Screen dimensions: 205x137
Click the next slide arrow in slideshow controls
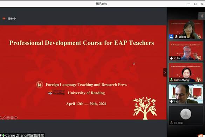click(16, 118)
